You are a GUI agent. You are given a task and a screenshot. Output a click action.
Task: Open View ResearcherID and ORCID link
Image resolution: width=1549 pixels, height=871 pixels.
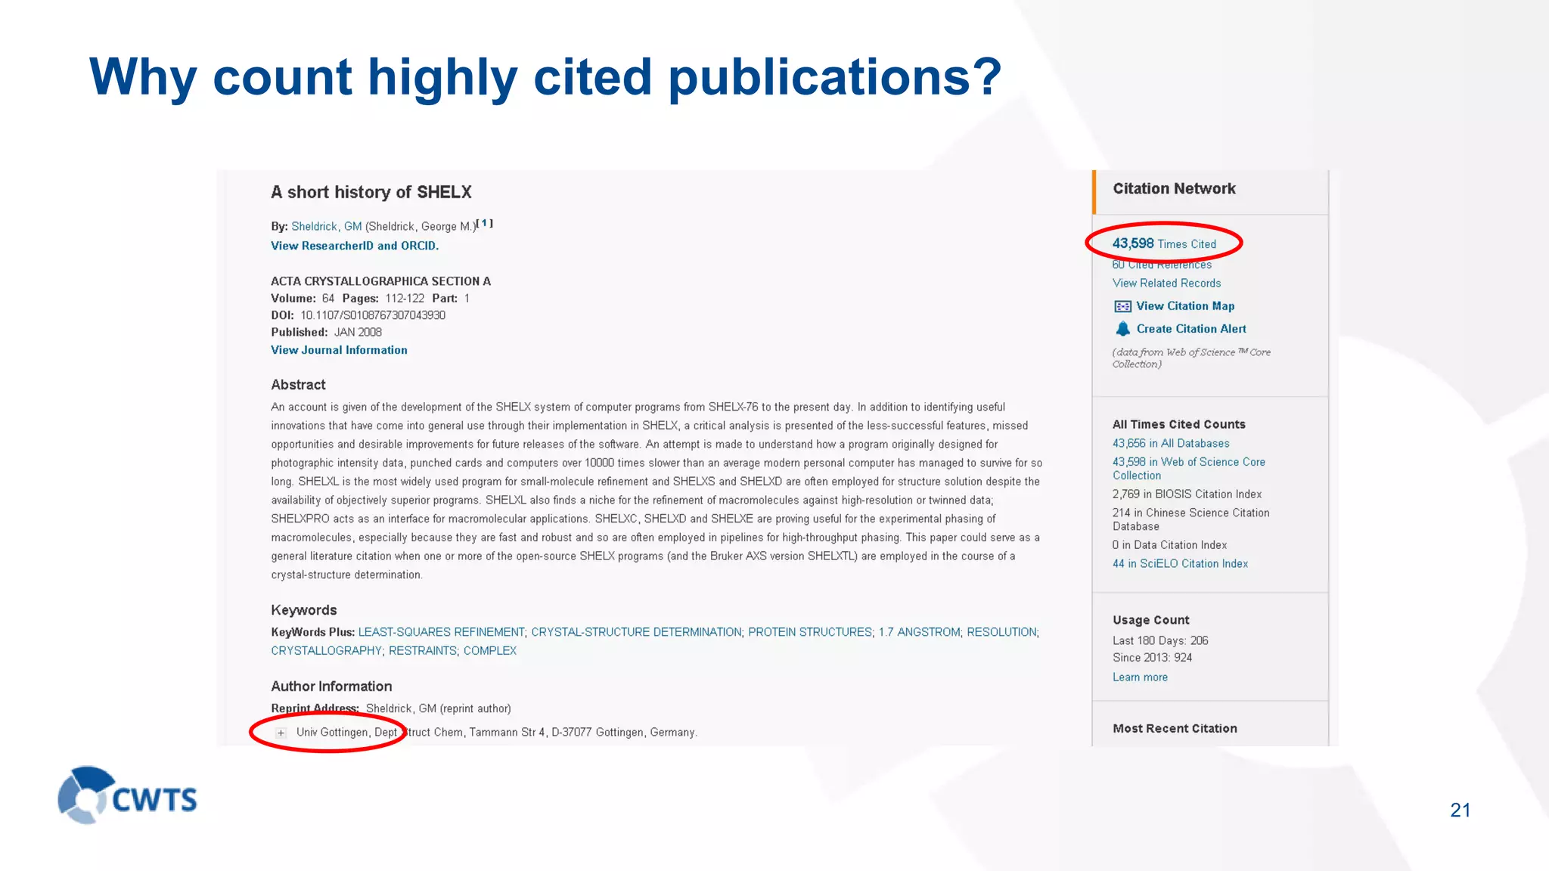click(355, 246)
